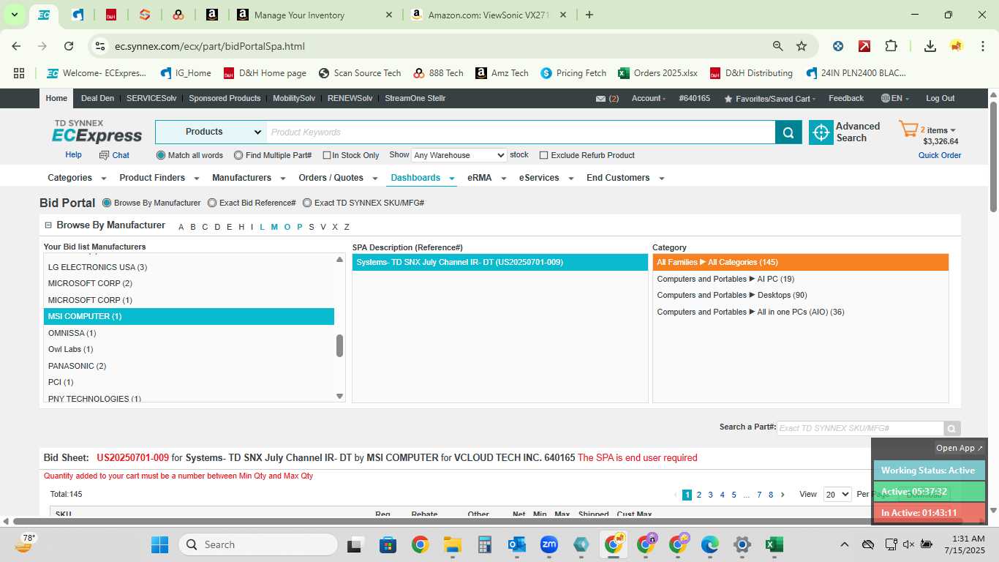Image resolution: width=999 pixels, height=562 pixels.
Task: Check Exclude Refurb Product box
Action: click(x=543, y=155)
